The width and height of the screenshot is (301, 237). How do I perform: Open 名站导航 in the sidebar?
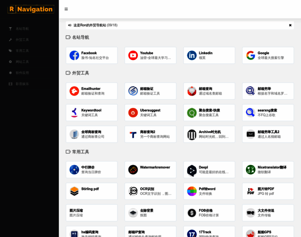[x=22, y=29]
